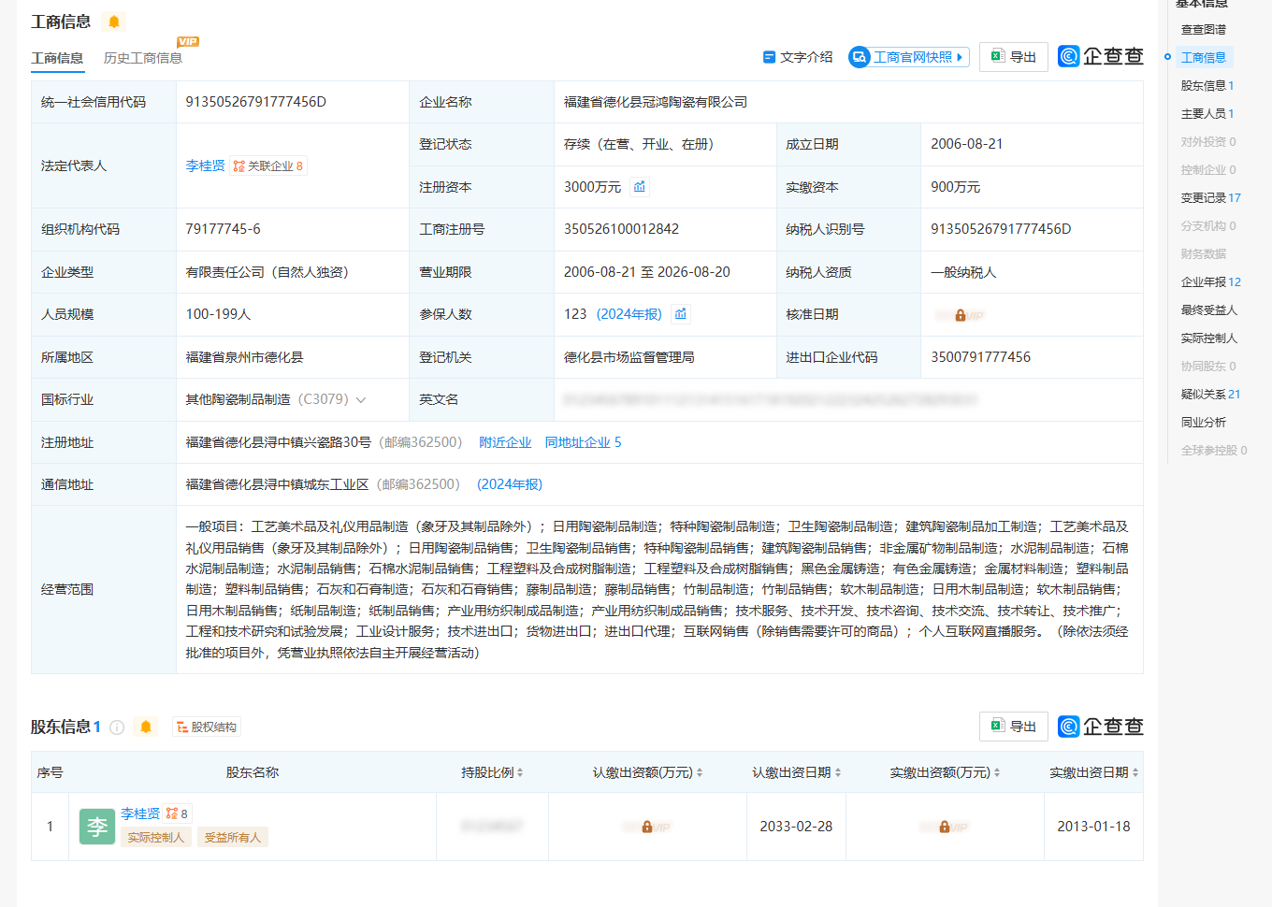
Task: Click the locked 认缴出资额 value icon
Action: (x=647, y=827)
